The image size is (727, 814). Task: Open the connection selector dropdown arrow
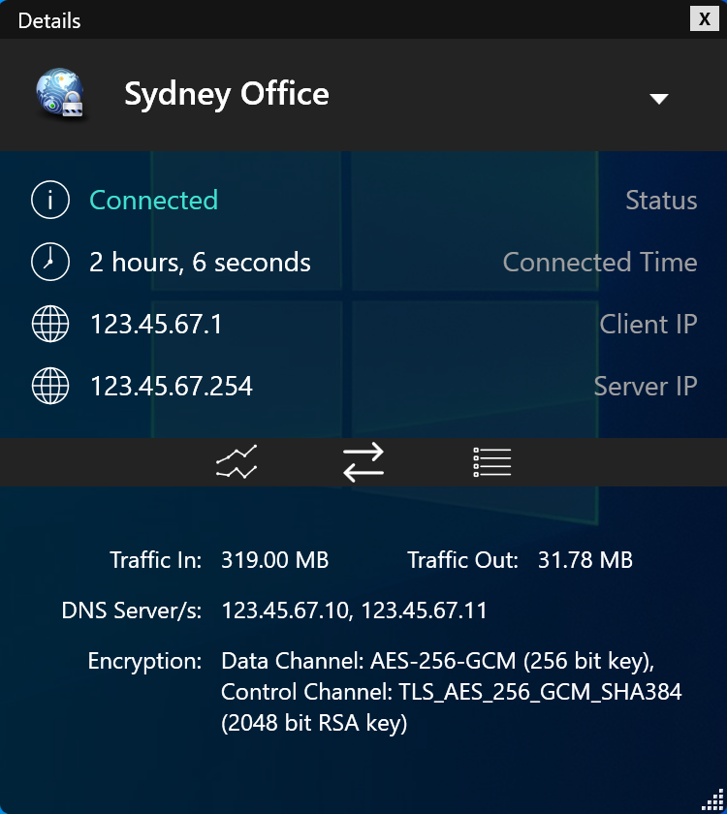click(x=659, y=98)
